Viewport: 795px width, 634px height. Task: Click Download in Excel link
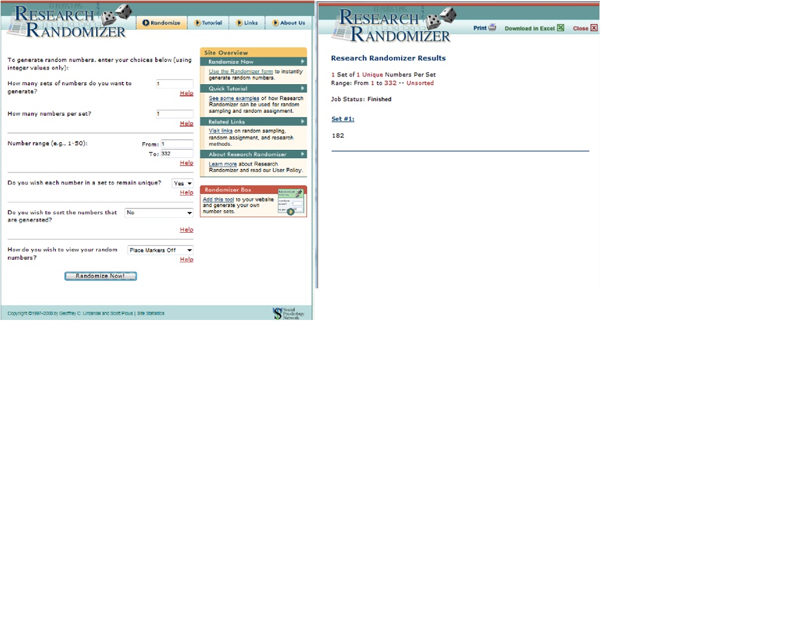click(529, 28)
